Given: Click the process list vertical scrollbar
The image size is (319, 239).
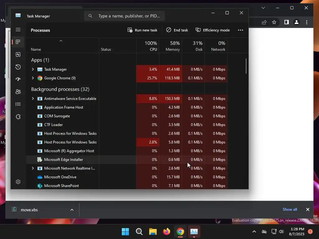Looking at the screenshot, I should coord(246,66).
